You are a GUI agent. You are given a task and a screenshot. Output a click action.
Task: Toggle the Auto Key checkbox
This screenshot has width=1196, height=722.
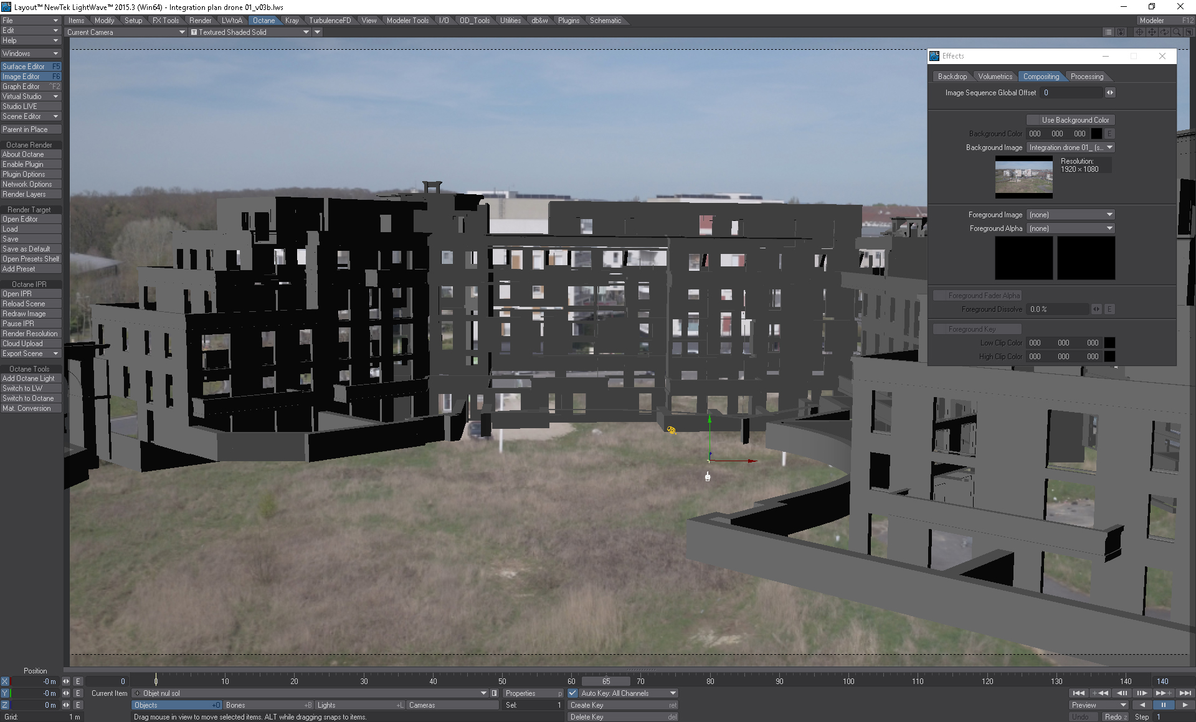pyautogui.click(x=572, y=693)
